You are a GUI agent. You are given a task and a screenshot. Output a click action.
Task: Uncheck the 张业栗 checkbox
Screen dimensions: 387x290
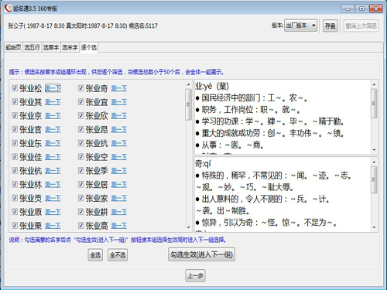point(15,226)
